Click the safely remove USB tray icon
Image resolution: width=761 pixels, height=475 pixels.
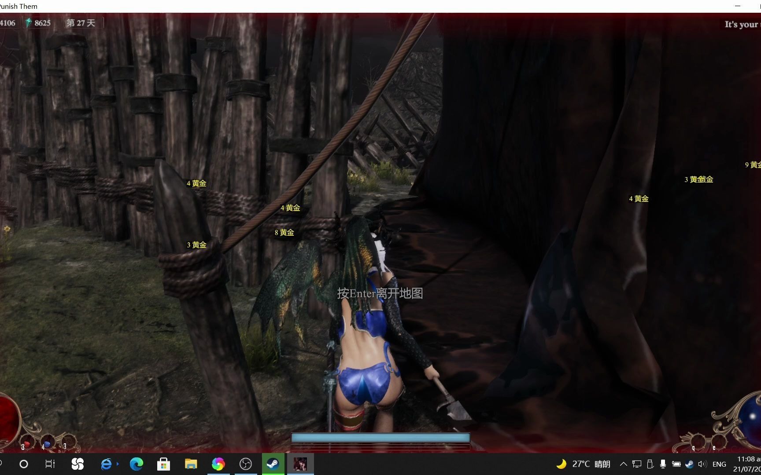(650, 464)
